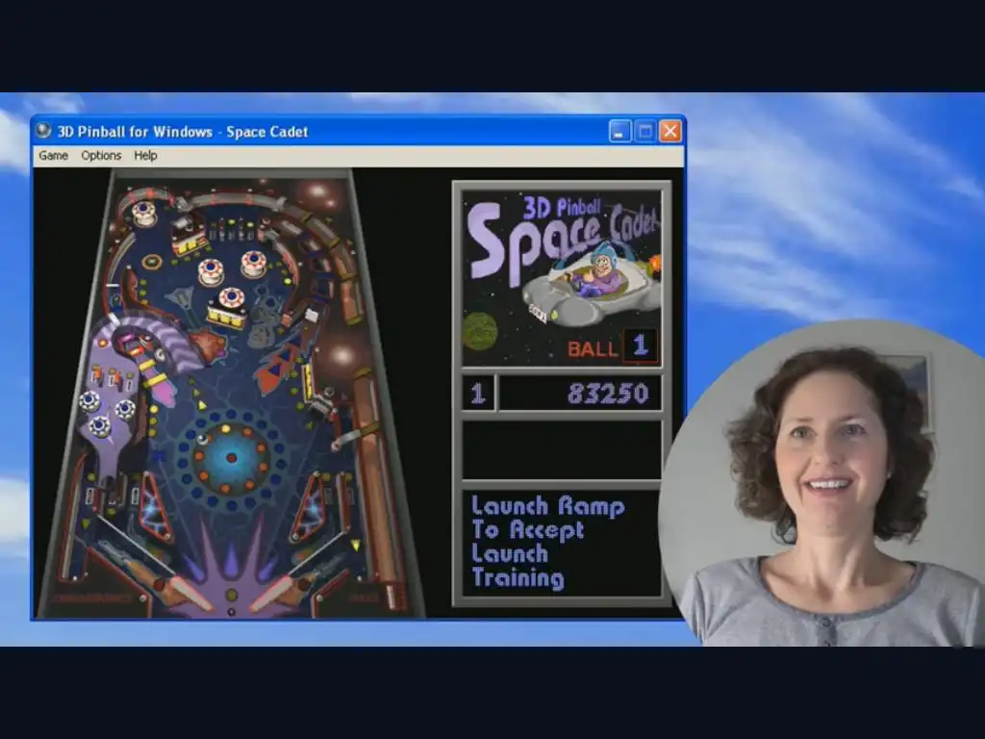Click the Space Cadet logo artwork
985x739 pixels.
(562, 278)
